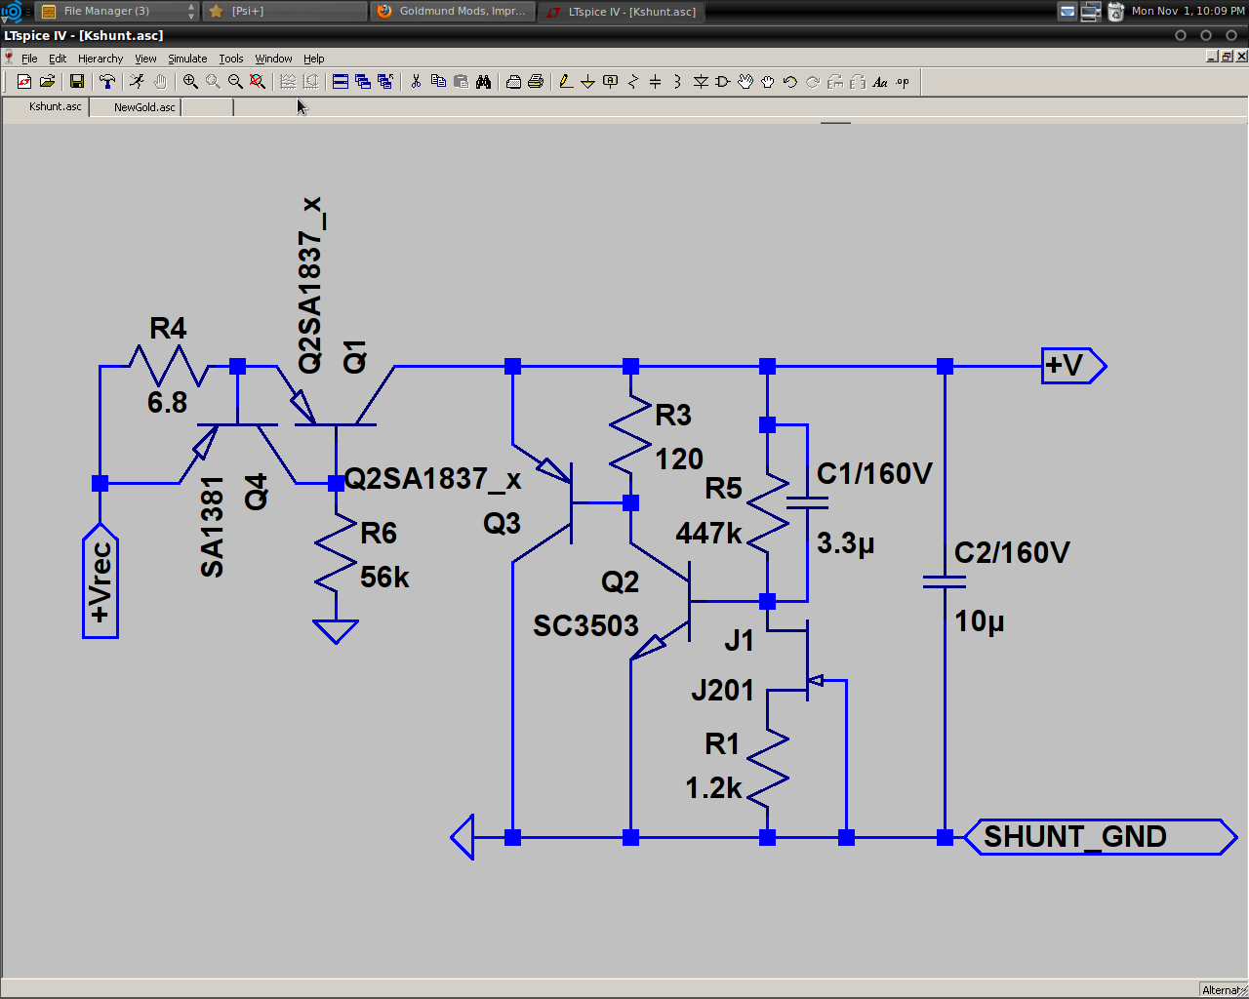Select resistor R4 value 6.8
This screenshot has width=1249, height=999.
coord(167,402)
